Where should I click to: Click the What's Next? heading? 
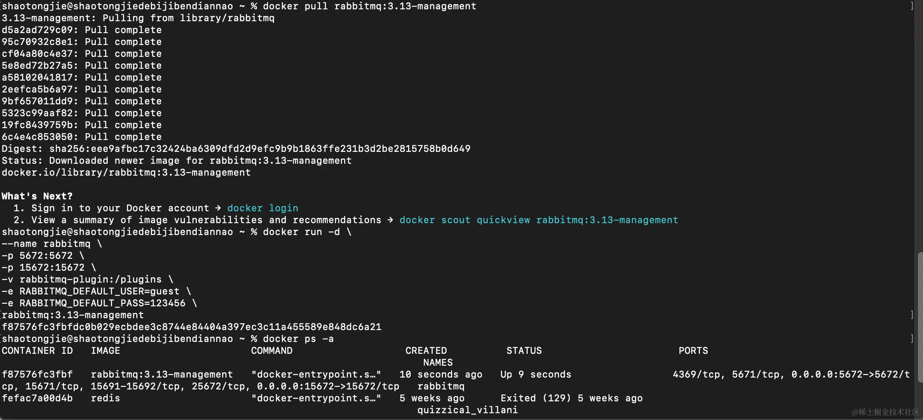pyautogui.click(x=37, y=196)
